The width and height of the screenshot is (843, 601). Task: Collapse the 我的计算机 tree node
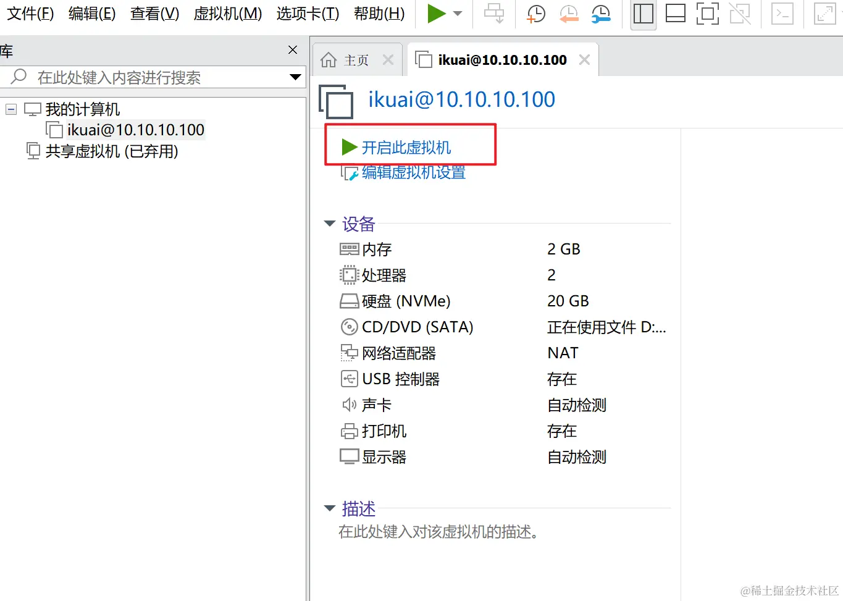click(x=10, y=109)
